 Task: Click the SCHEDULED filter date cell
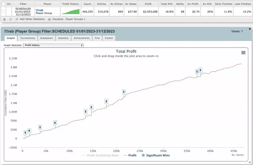[x=23, y=12]
